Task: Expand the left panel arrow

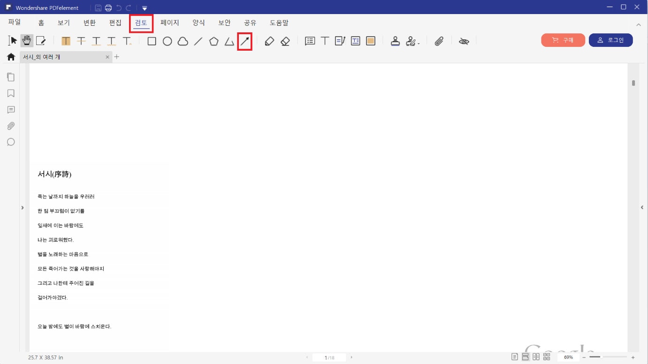Action: click(x=22, y=207)
